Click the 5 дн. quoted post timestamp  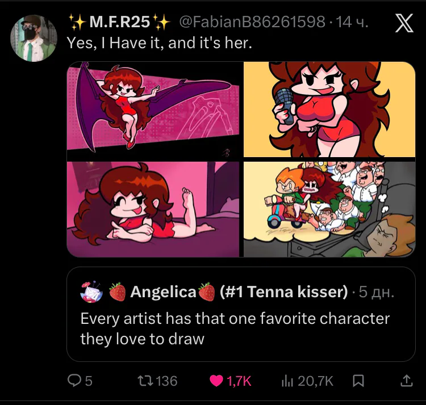[377, 292]
